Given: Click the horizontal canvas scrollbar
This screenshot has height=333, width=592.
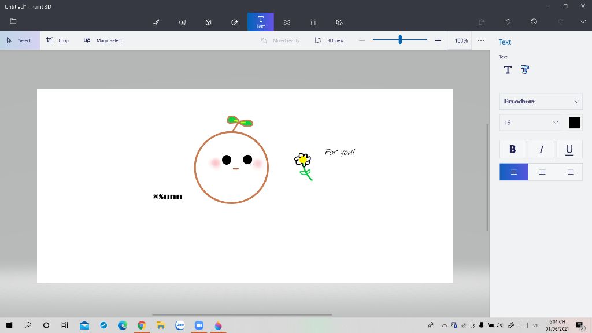Looking at the screenshot, I should click(242, 314).
